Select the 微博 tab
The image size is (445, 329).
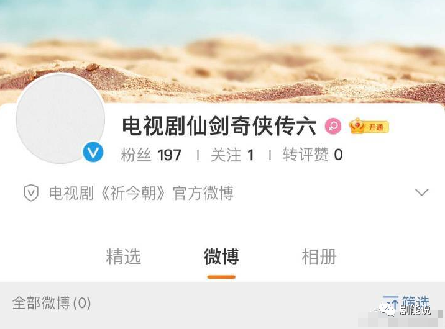click(x=221, y=257)
